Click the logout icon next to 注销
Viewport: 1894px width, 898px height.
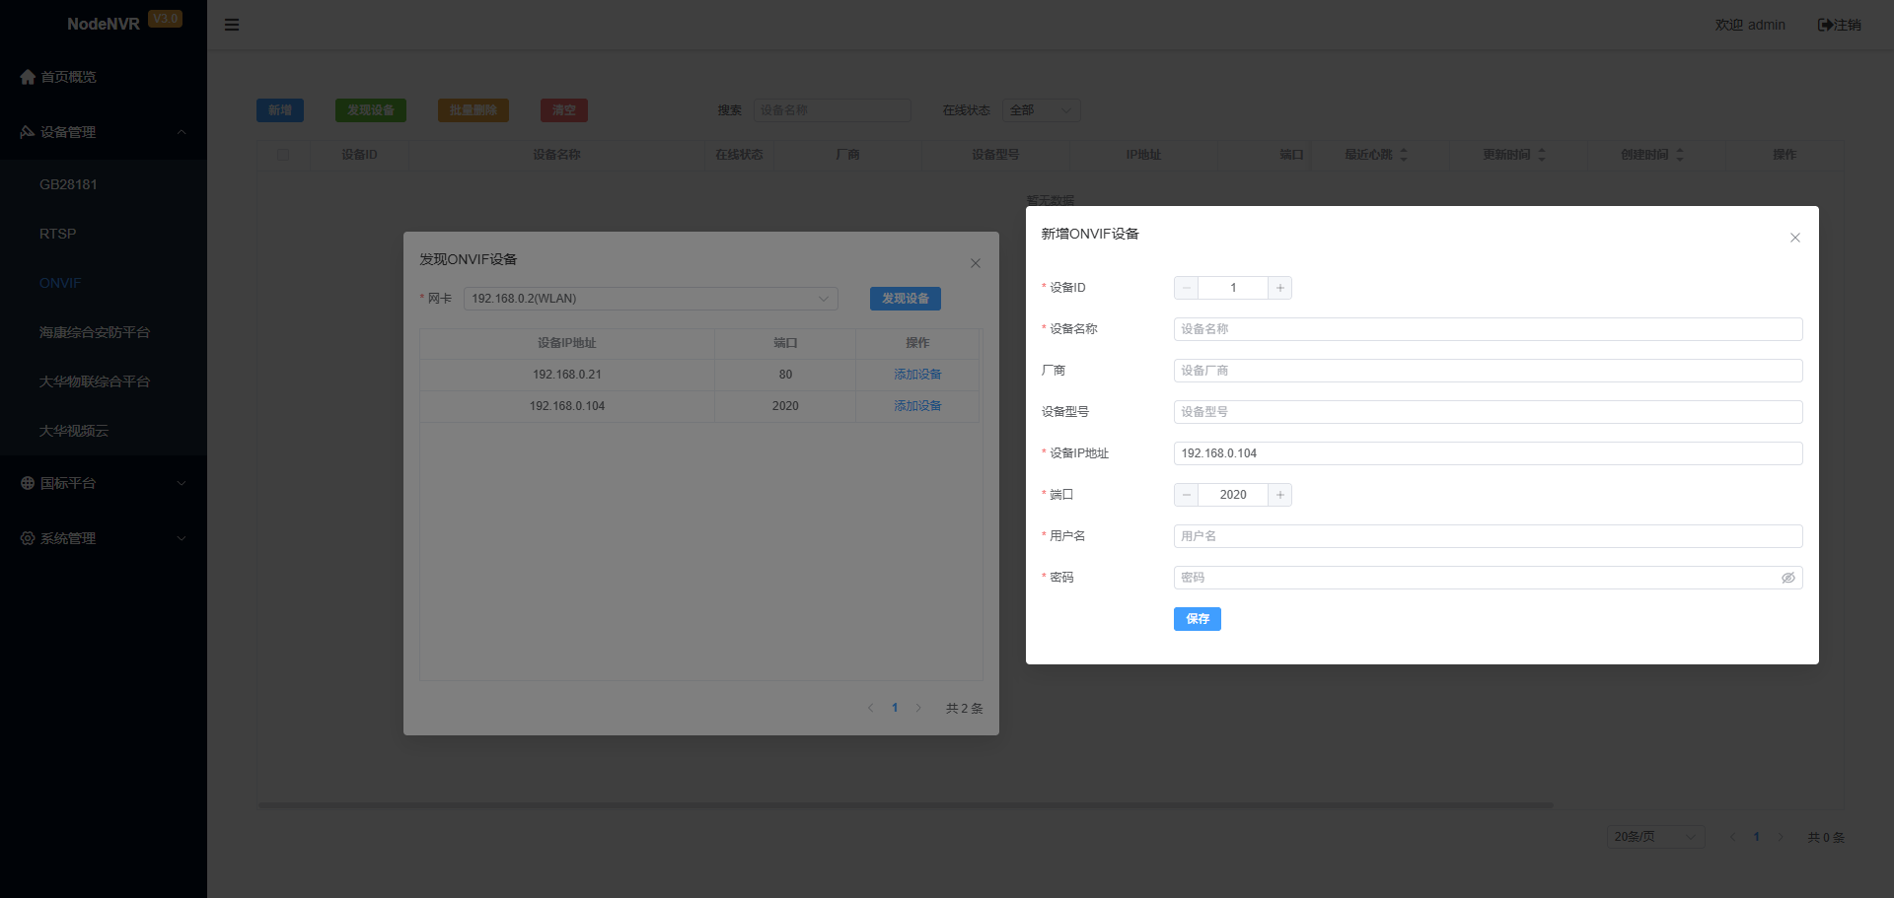click(x=1825, y=25)
